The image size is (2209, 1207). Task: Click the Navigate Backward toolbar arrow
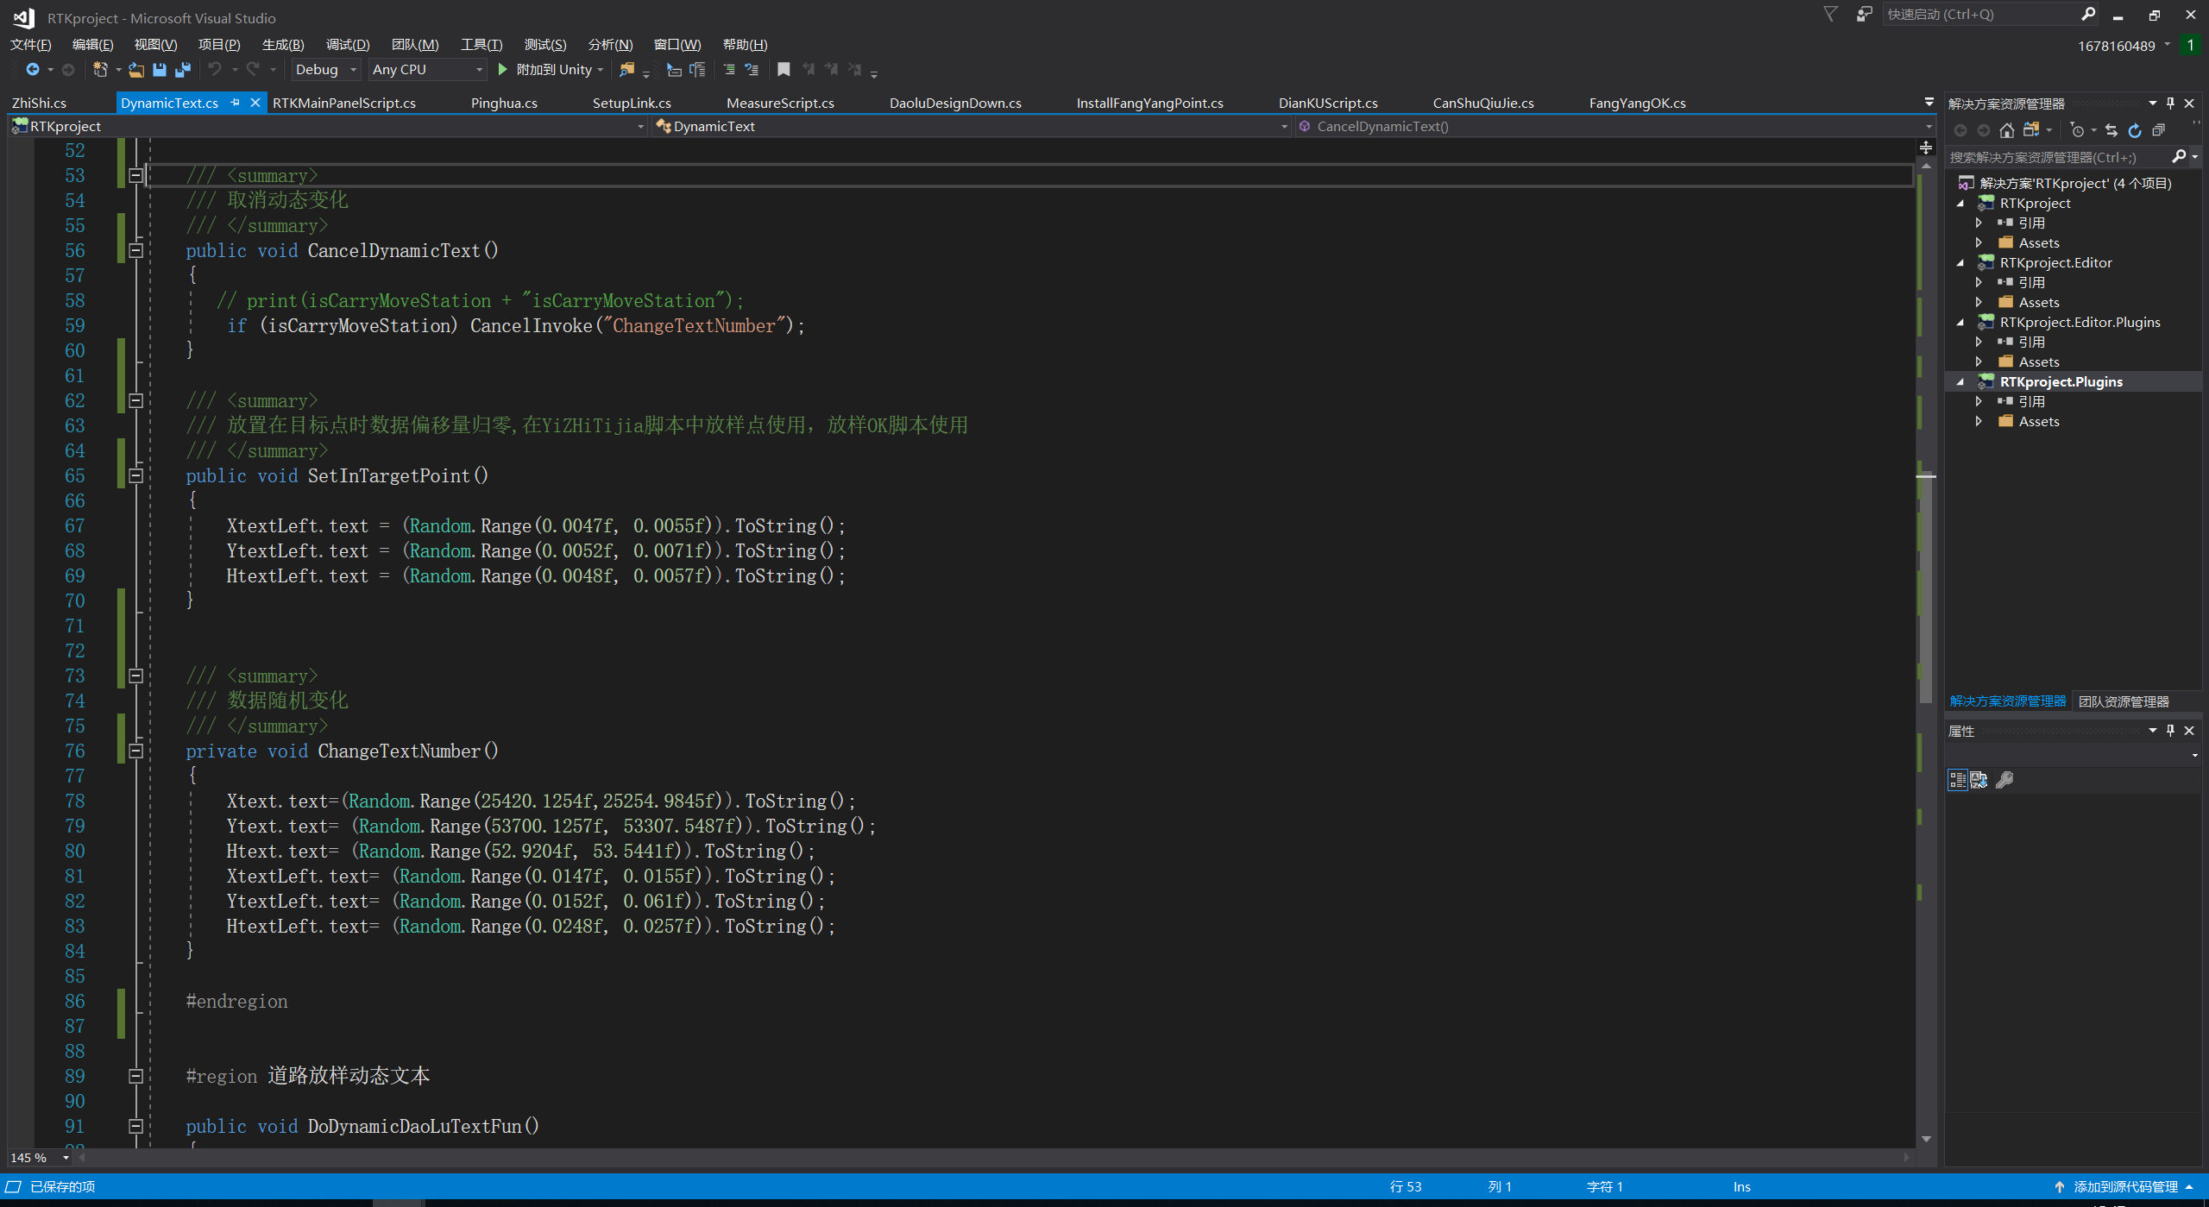coord(33,69)
